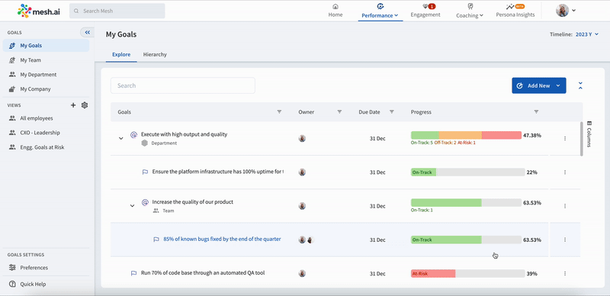
Task: Click the goals Search field
Action: [183, 85]
